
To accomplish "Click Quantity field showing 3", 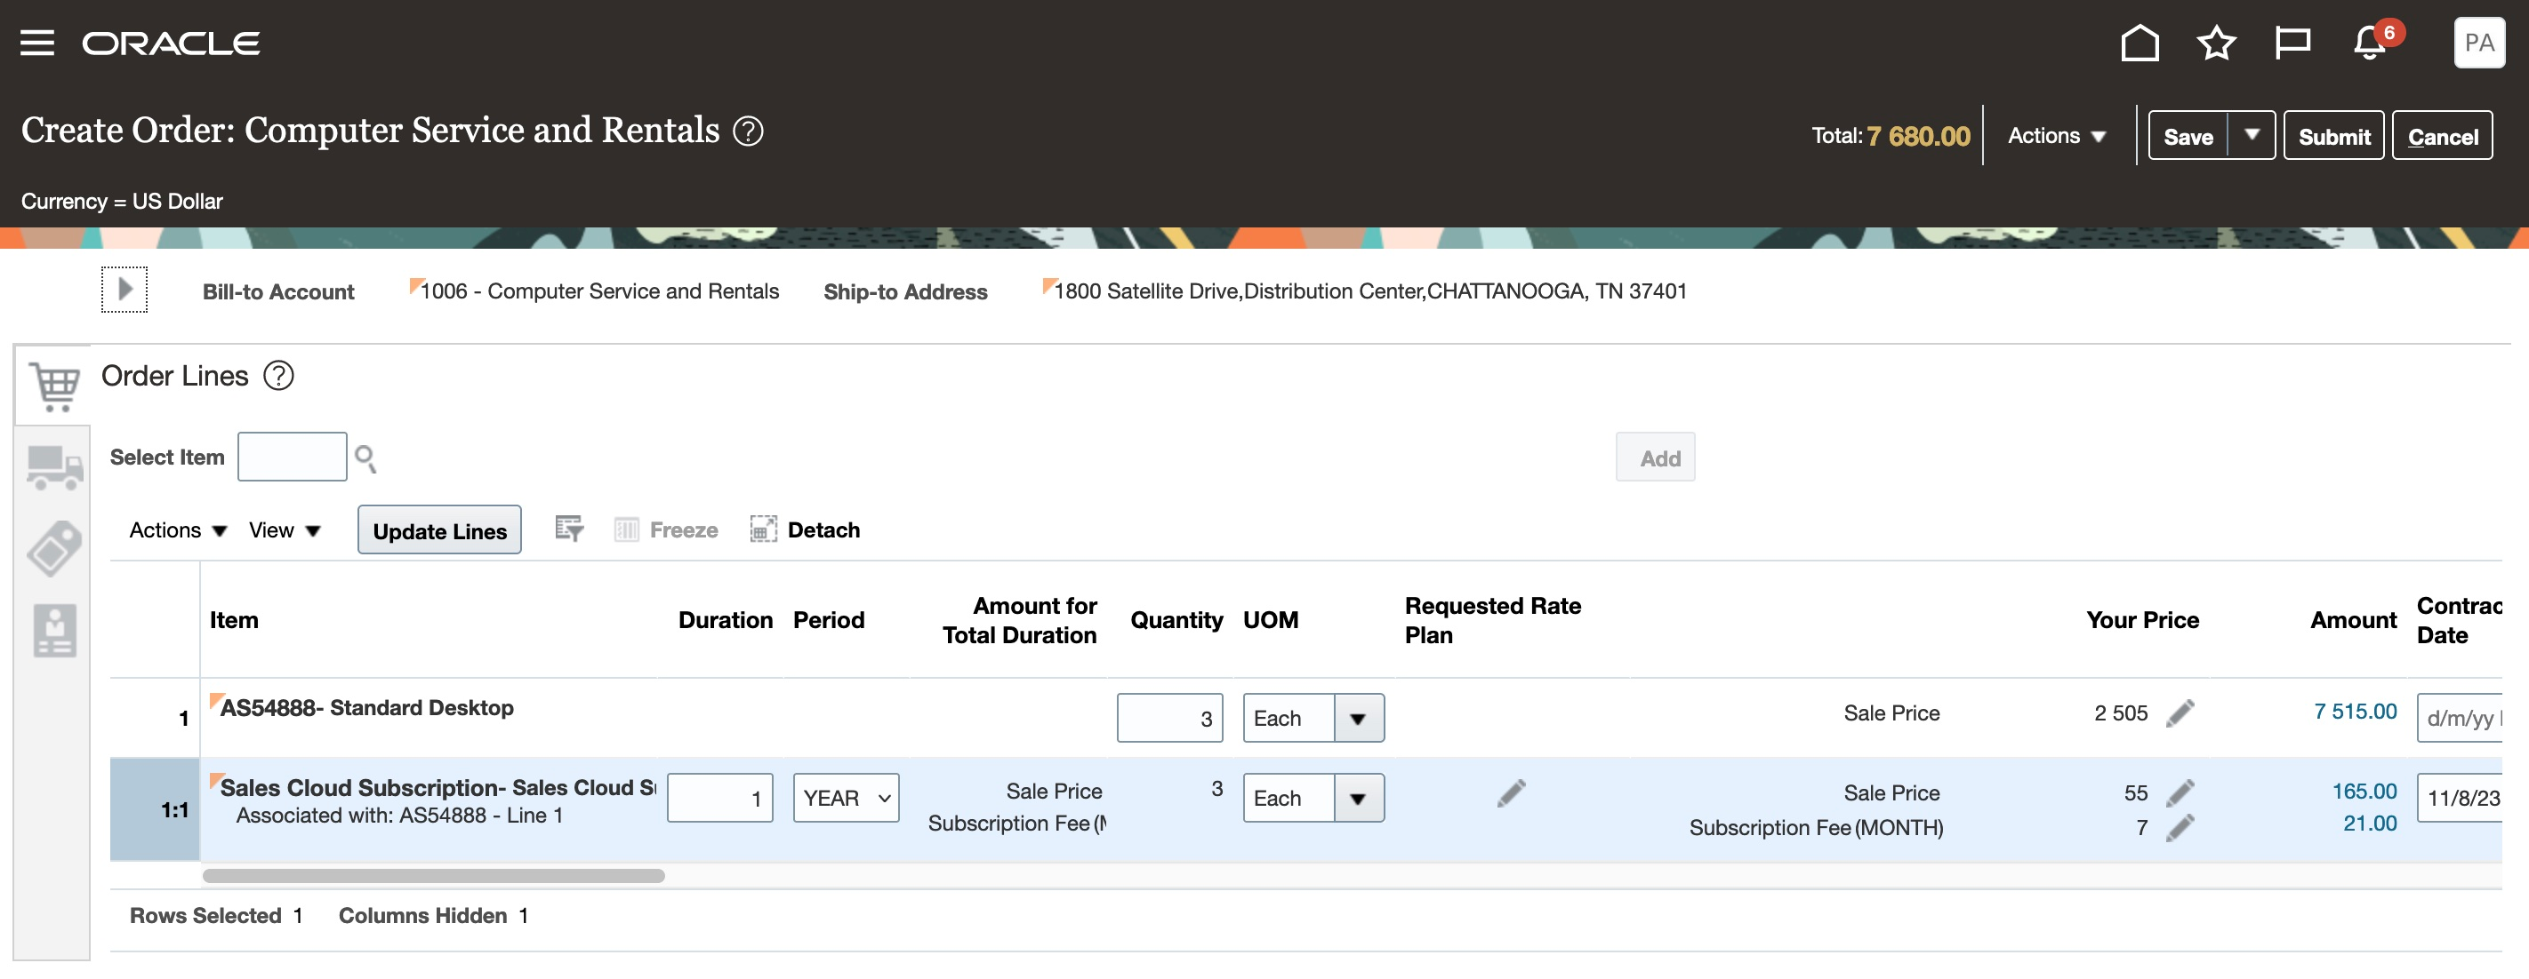I will point(1169,719).
